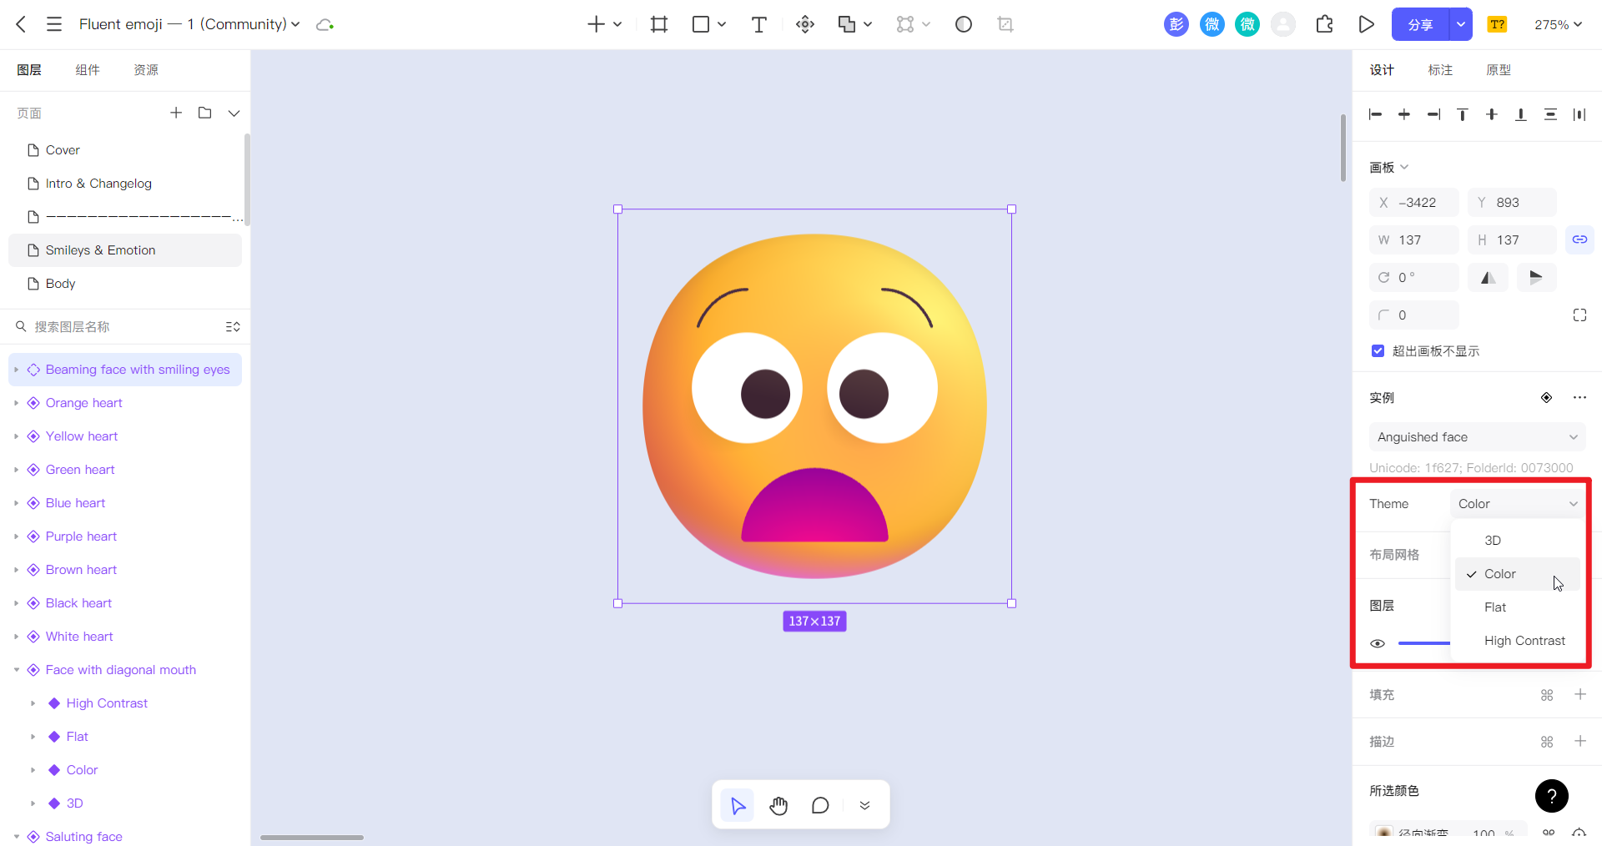Click the blue share button

[x=1421, y=24]
